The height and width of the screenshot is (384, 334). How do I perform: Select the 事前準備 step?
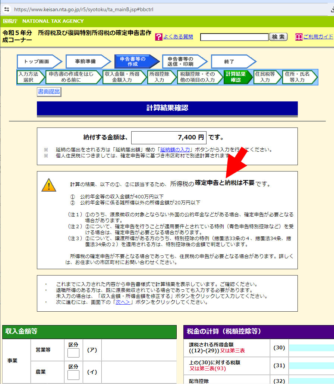coord(87,62)
